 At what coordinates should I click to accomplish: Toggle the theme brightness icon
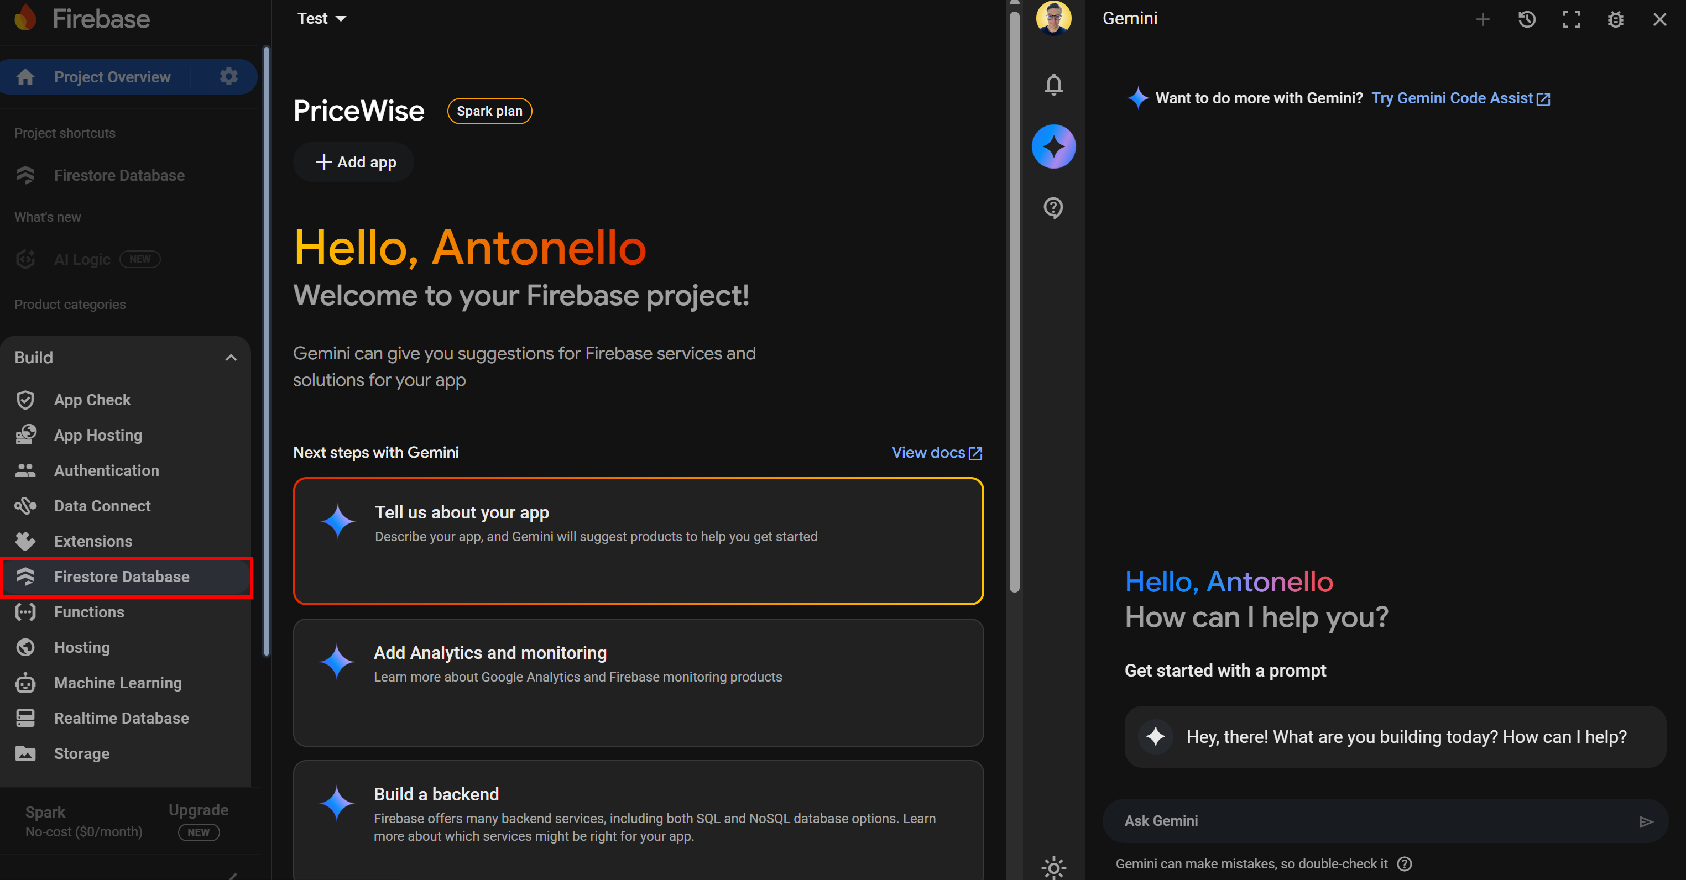point(1053,868)
